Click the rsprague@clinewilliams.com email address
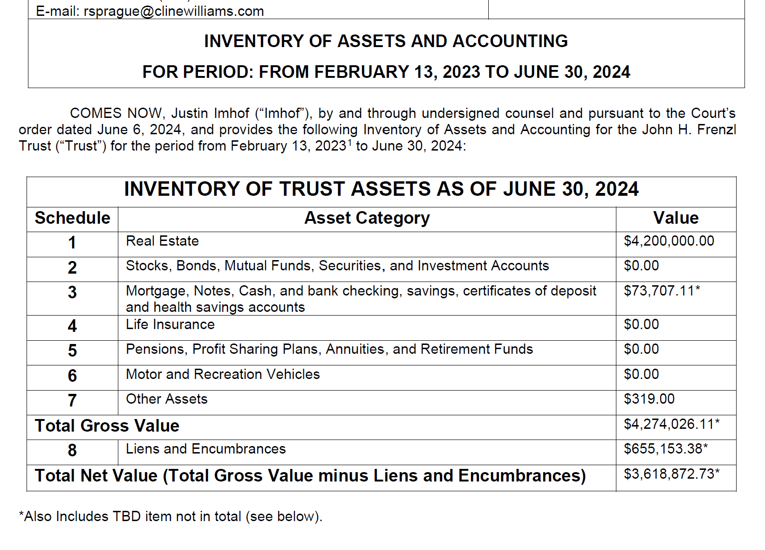 coord(174,11)
